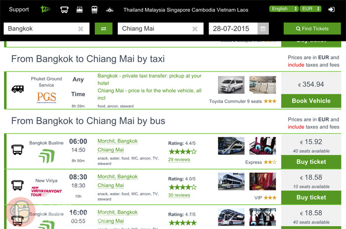This screenshot has width=346, height=229.
Task: Click bus icon on 06:00 departure row
Action: (17, 150)
